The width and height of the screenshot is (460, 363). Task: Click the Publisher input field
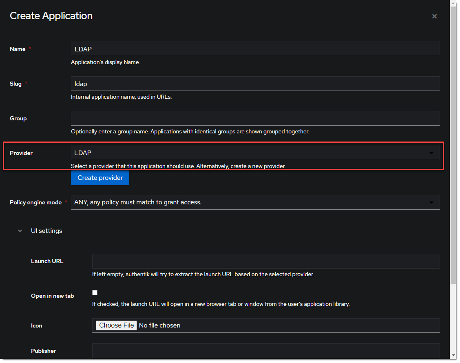(265, 351)
